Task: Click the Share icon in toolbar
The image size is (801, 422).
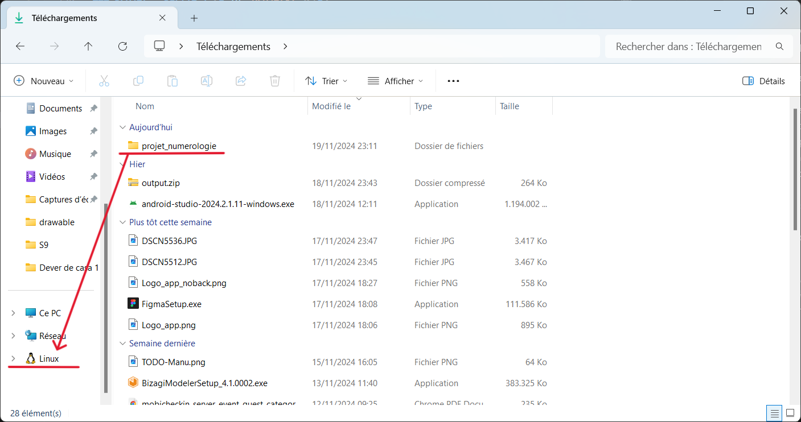Action: [241, 81]
